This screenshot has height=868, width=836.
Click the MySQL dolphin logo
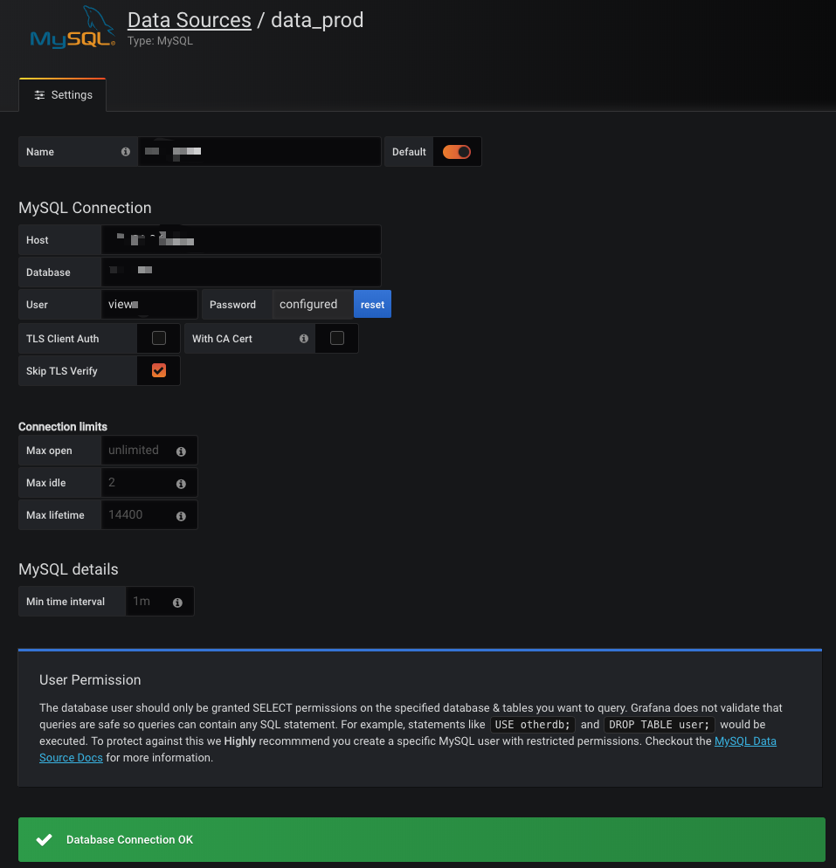73,27
